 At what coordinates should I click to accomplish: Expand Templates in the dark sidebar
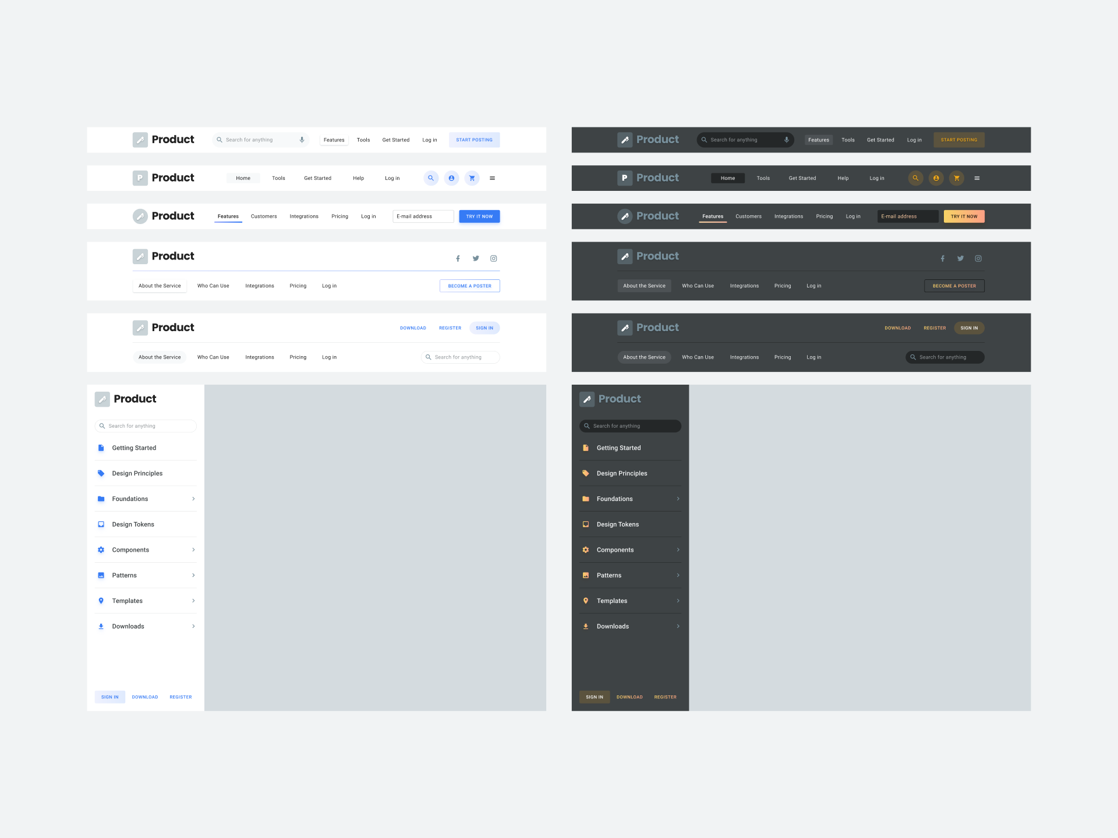point(678,601)
